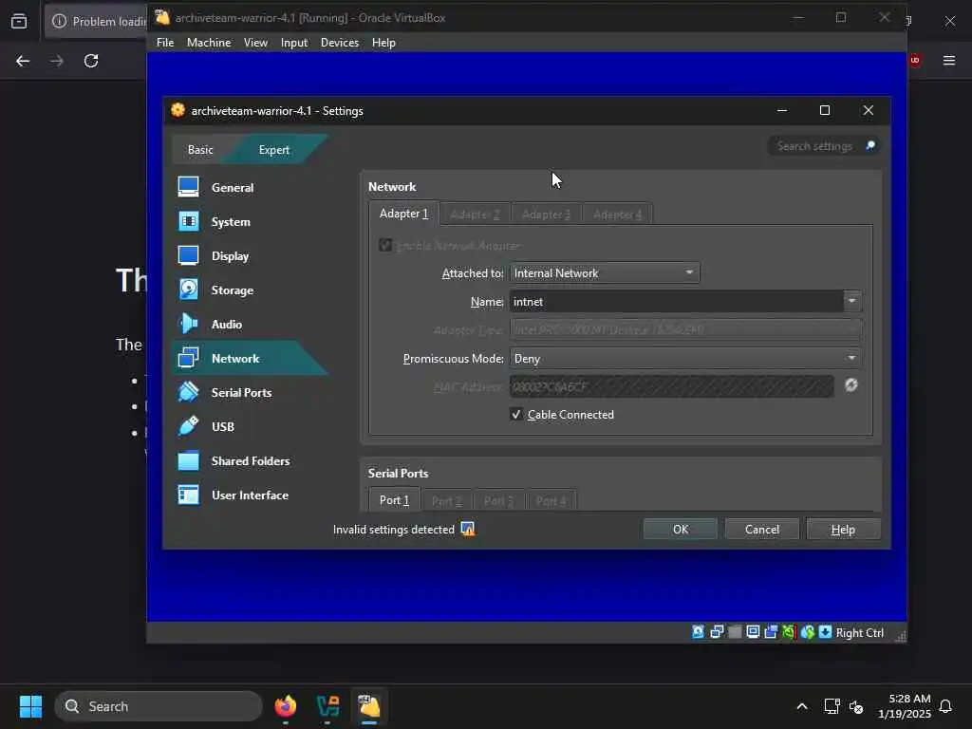Reload the page in the Firefox window
Image resolution: width=972 pixels, height=729 pixels.
click(91, 61)
